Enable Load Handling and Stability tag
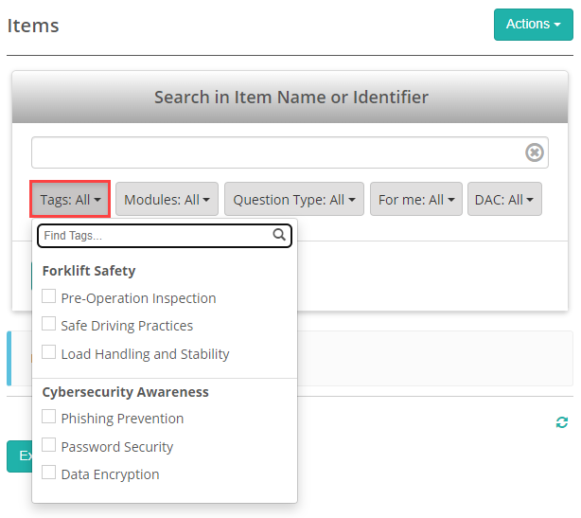The image size is (581, 518). (49, 353)
